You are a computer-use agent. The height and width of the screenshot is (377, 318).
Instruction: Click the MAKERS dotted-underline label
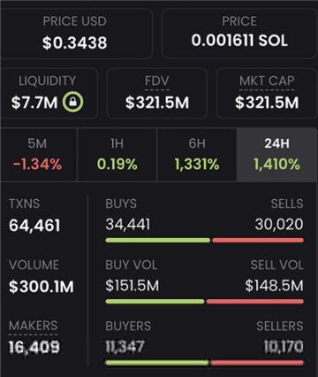[x=34, y=327]
